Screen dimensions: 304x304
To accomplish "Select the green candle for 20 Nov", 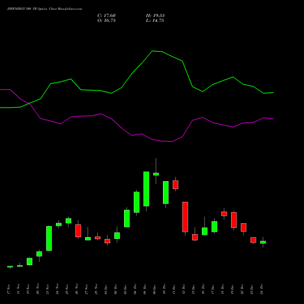I will pyautogui.click(x=40, y=254).
